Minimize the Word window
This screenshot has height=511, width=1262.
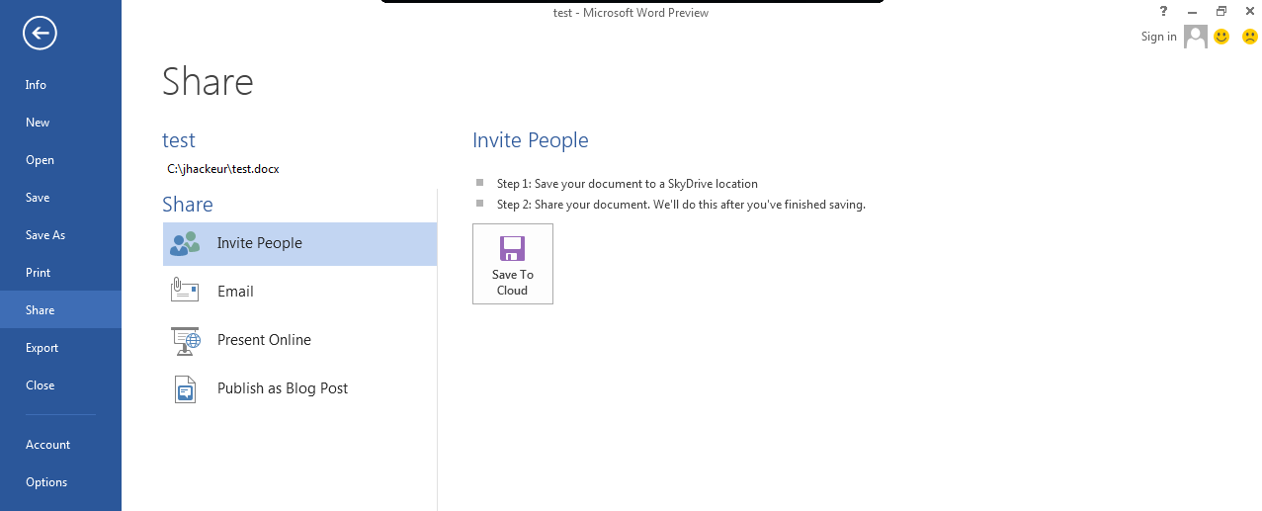(x=1193, y=12)
